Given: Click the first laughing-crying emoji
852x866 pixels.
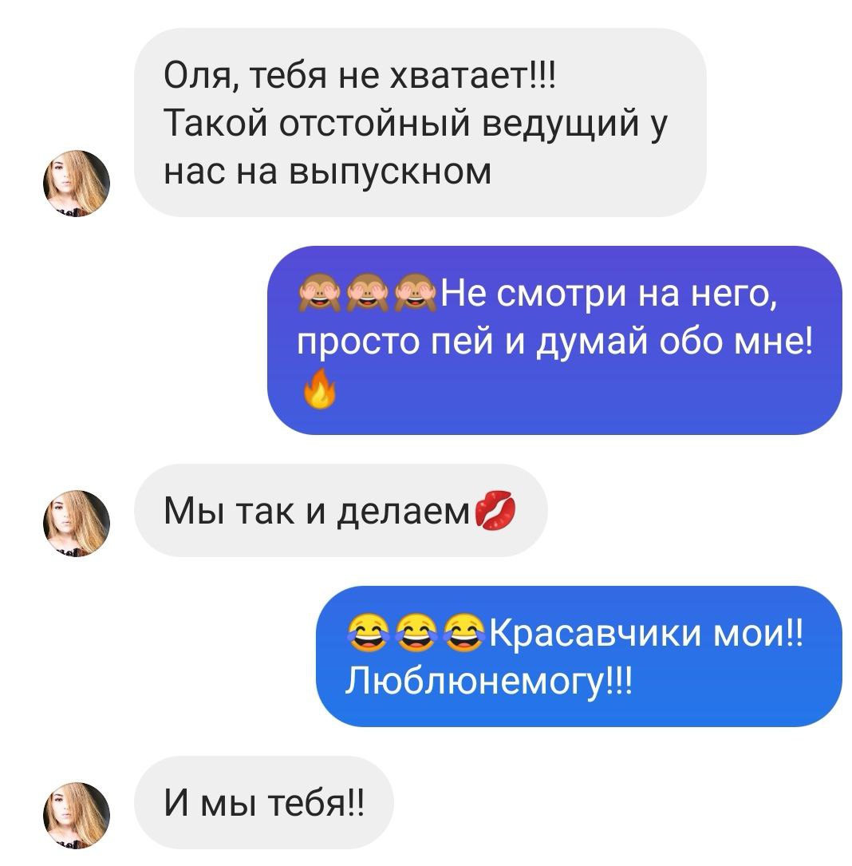Looking at the screenshot, I should 368,633.
